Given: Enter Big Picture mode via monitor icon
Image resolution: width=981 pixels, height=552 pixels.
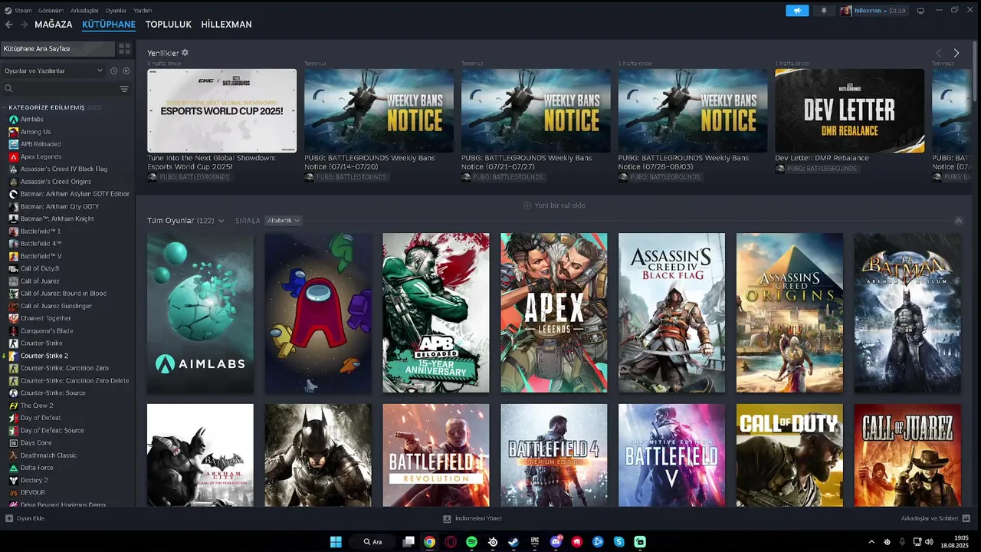Looking at the screenshot, I should [920, 11].
